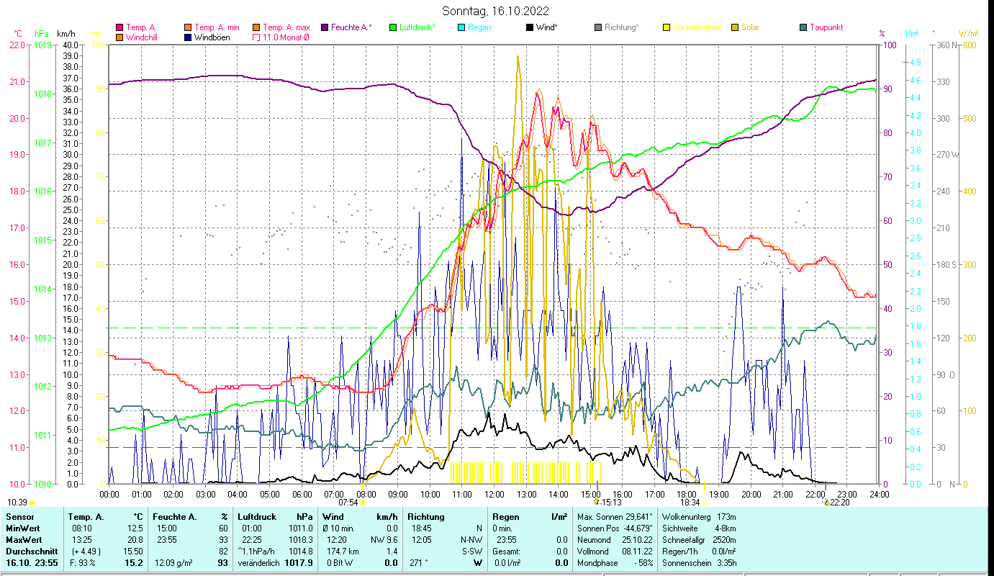Click the gray Richtung* legend swatch

598,27
